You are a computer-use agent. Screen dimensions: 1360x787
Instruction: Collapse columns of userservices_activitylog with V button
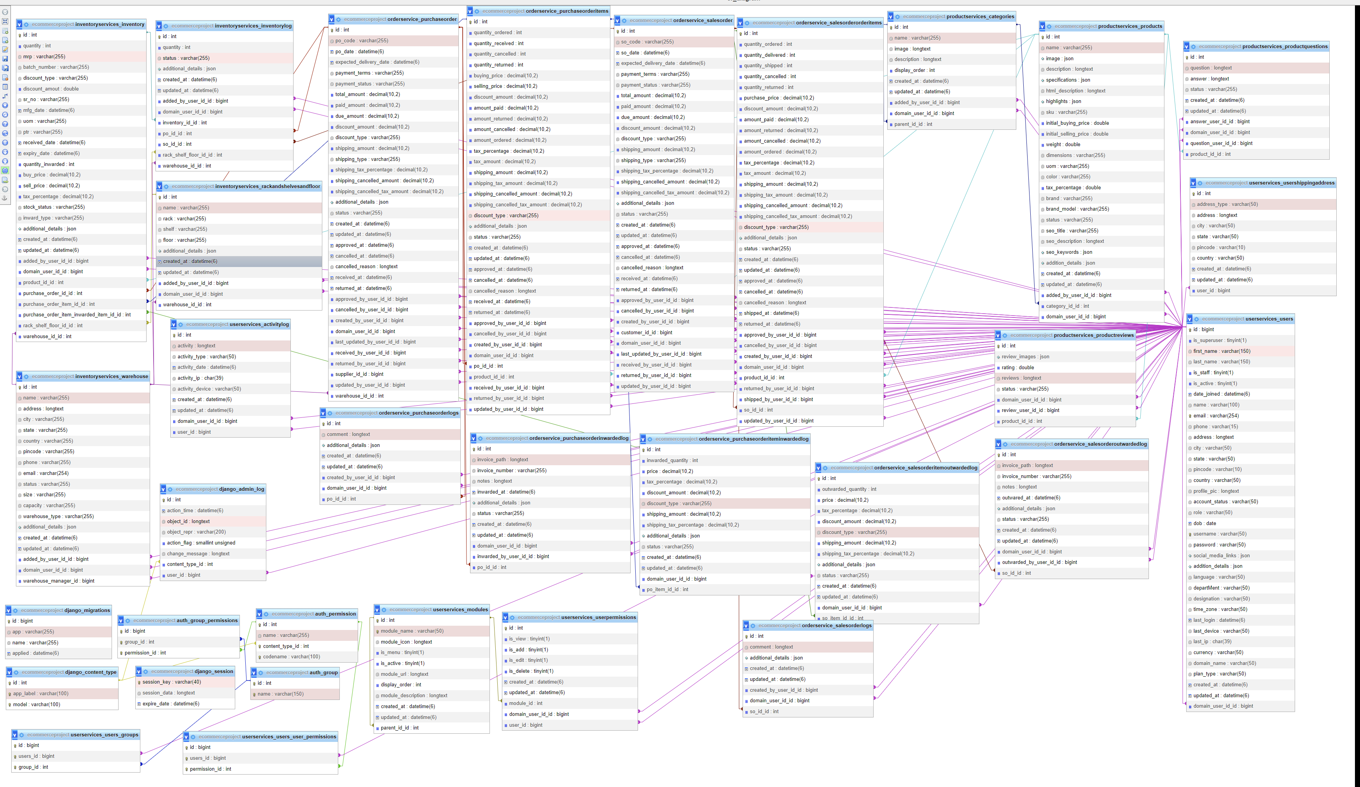click(x=174, y=325)
